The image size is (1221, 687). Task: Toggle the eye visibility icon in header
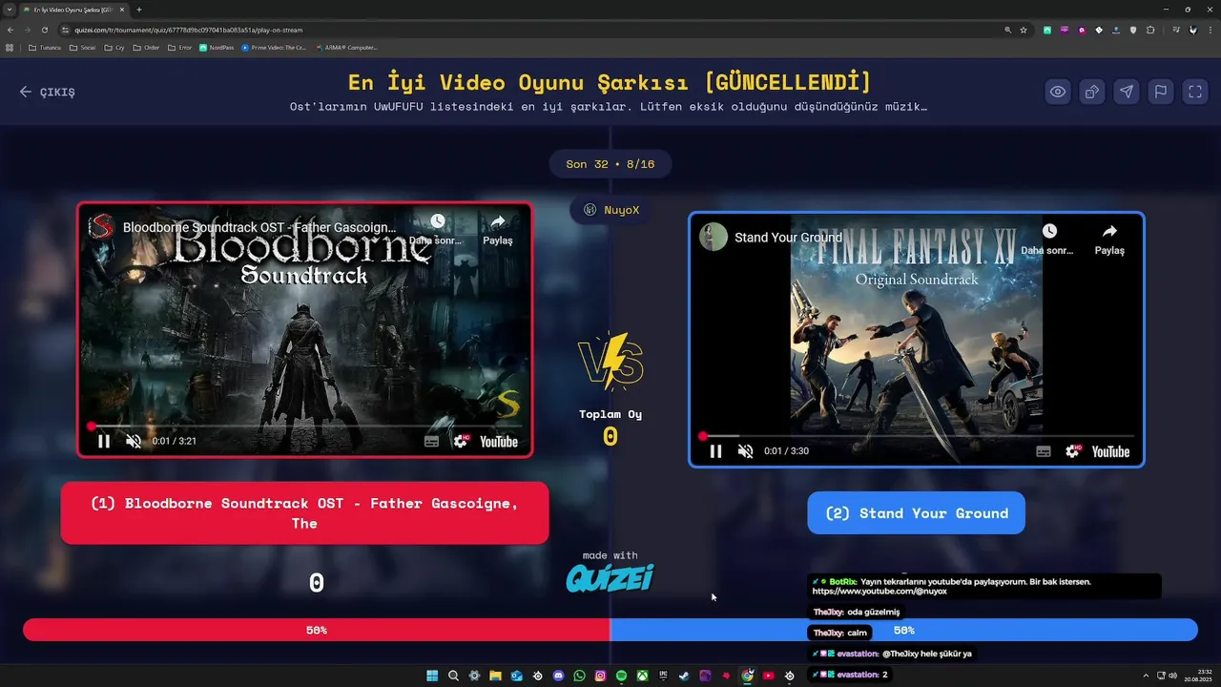coord(1058,92)
